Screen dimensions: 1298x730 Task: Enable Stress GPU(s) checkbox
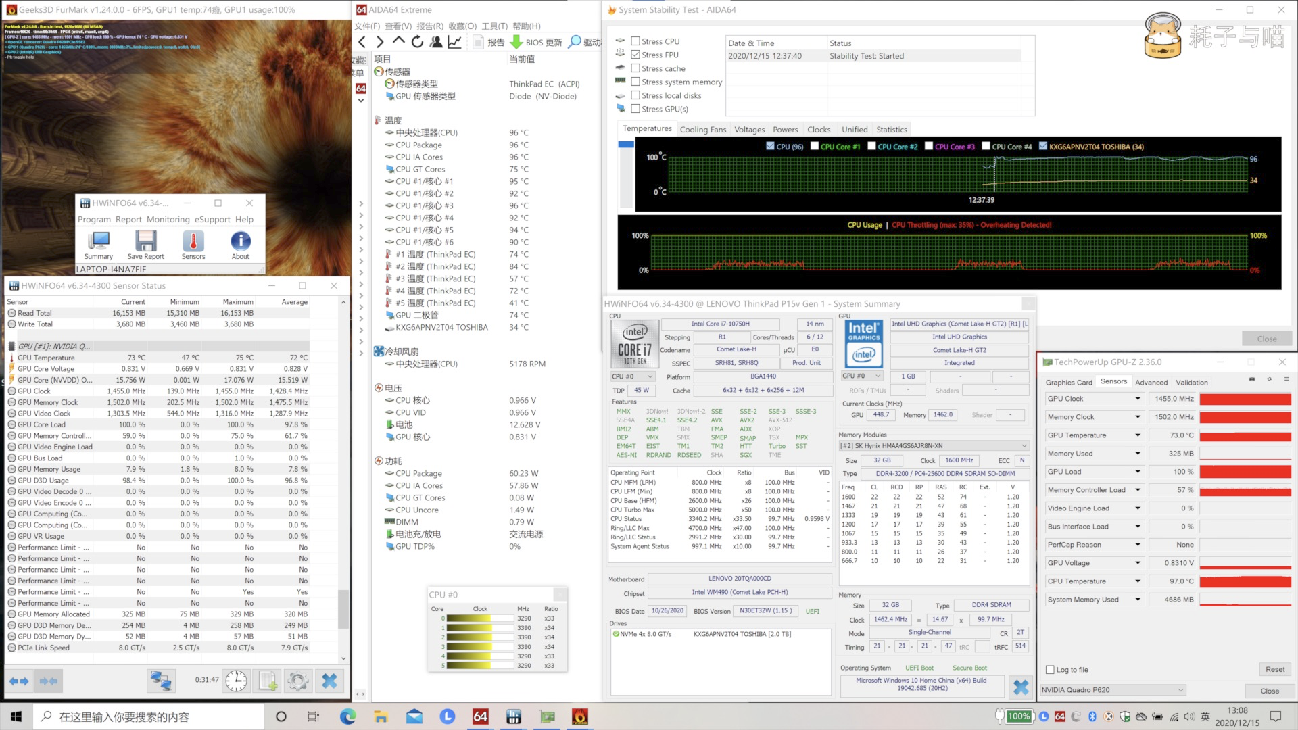tap(635, 109)
